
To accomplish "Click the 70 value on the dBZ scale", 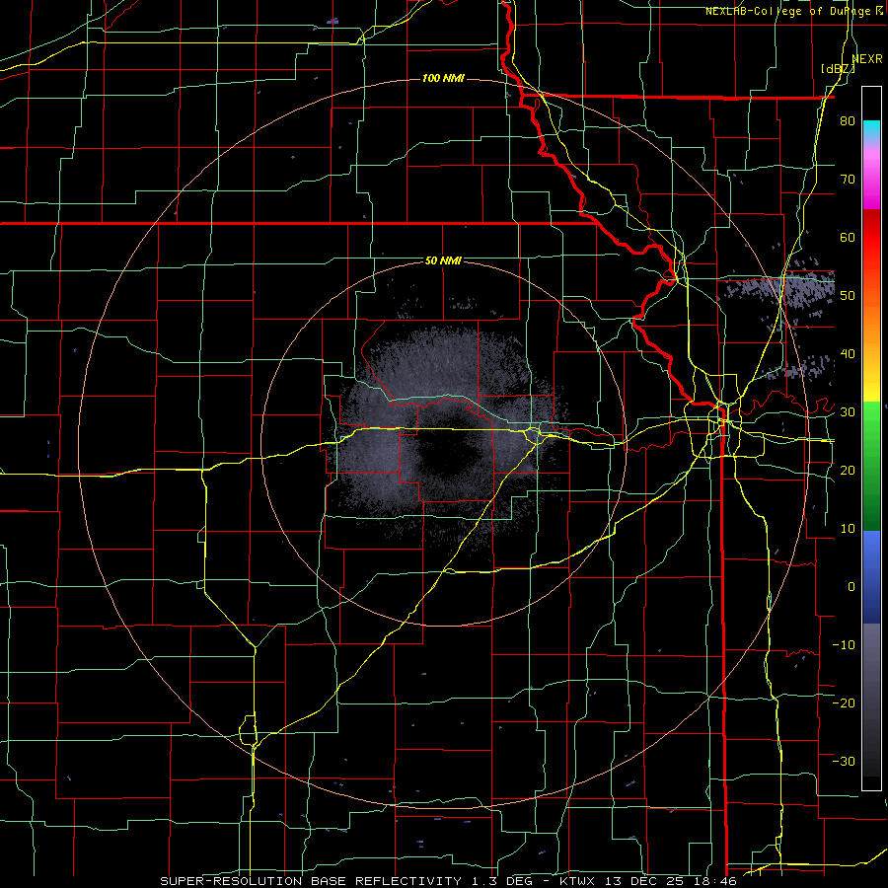I will pyautogui.click(x=848, y=180).
